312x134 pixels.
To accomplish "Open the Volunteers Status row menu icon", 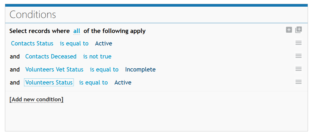I will pyautogui.click(x=298, y=82).
